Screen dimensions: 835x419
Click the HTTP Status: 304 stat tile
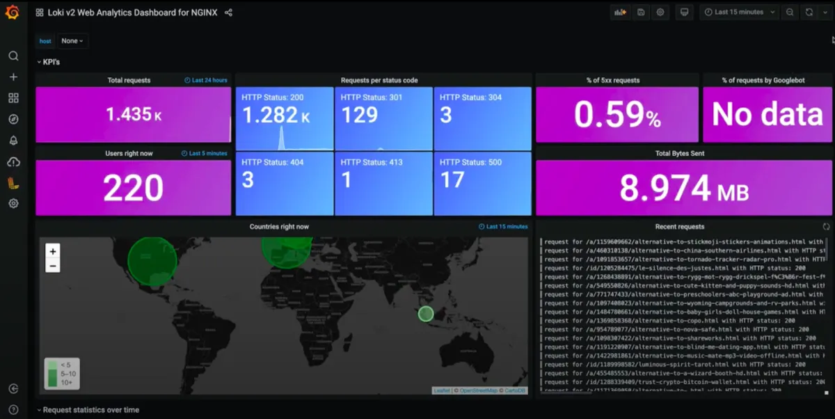[x=482, y=118]
